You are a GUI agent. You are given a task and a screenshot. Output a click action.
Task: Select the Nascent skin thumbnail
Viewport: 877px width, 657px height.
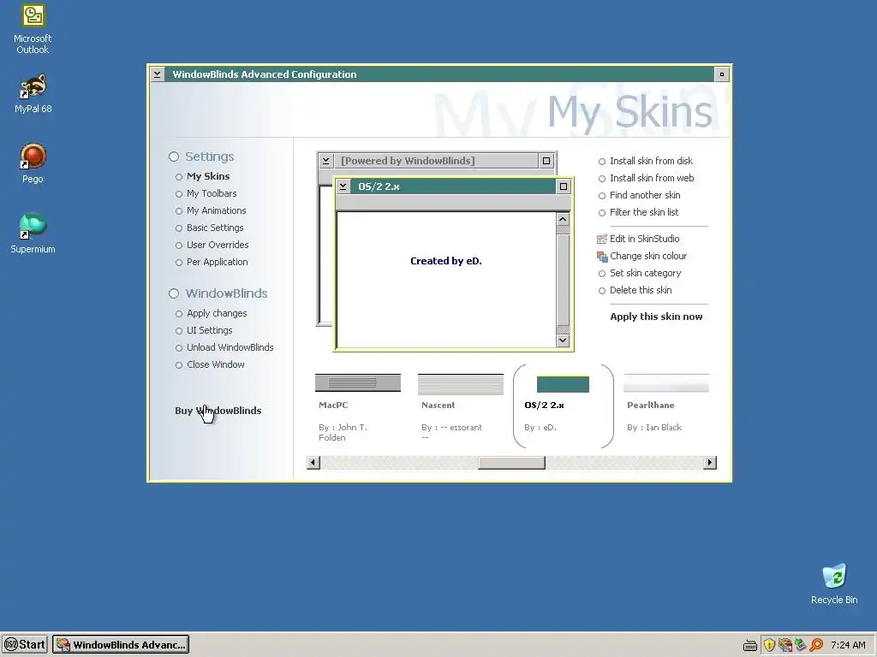(x=460, y=384)
